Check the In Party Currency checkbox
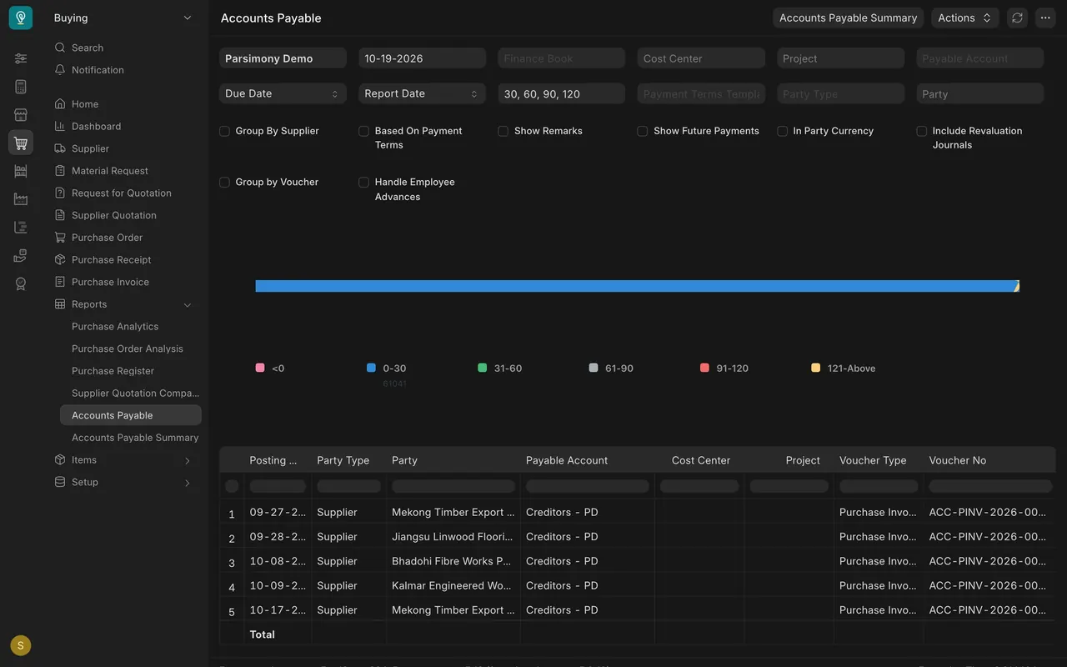1067x667 pixels. point(782,131)
